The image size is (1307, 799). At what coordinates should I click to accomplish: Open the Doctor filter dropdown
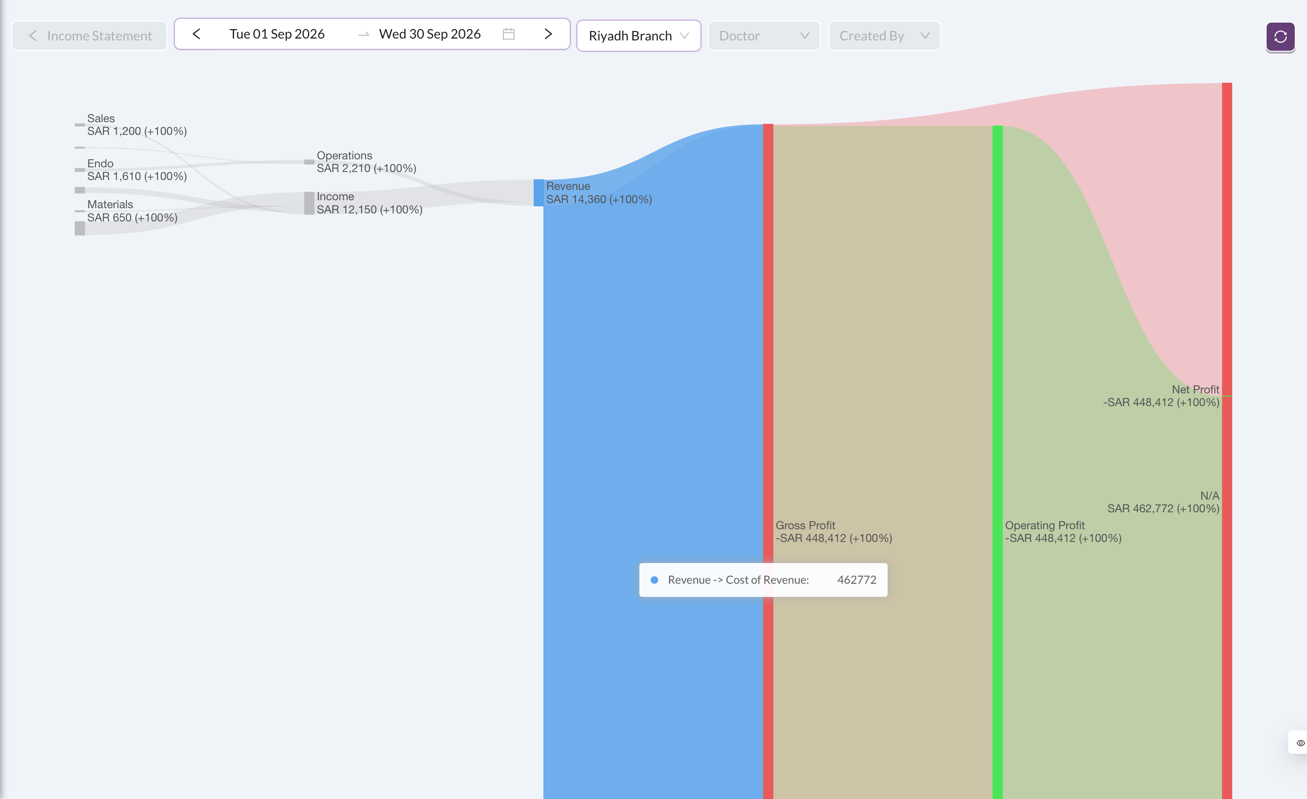click(x=764, y=36)
